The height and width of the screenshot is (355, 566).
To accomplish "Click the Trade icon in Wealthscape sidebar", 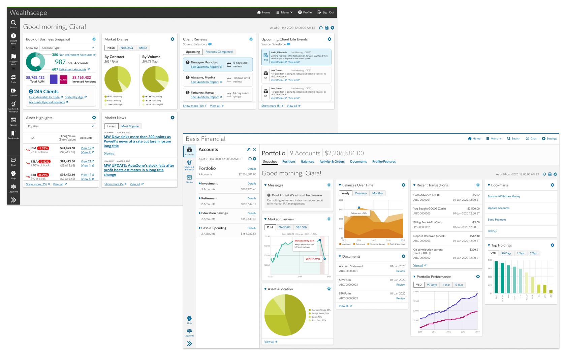I will click(13, 79).
